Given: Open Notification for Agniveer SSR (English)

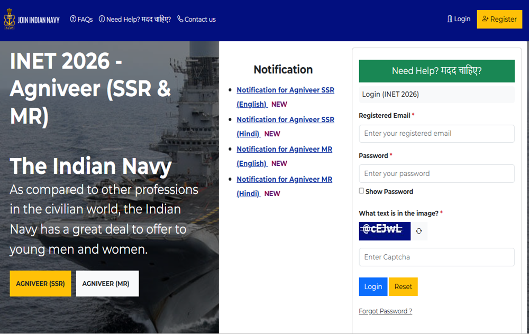Looking at the screenshot, I should click(x=286, y=97).
